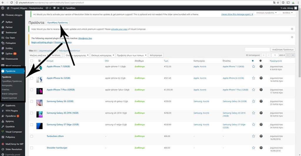Click the Προσθήκη Προϊόντος button
Screen dimensions: 301x156
pyautogui.click(x=58, y=22)
